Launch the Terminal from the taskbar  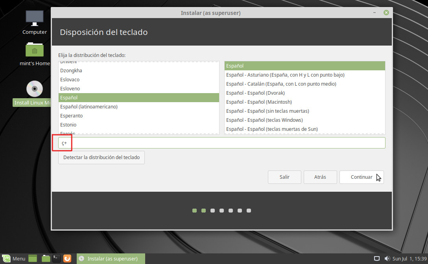click(x=57, y=258)
